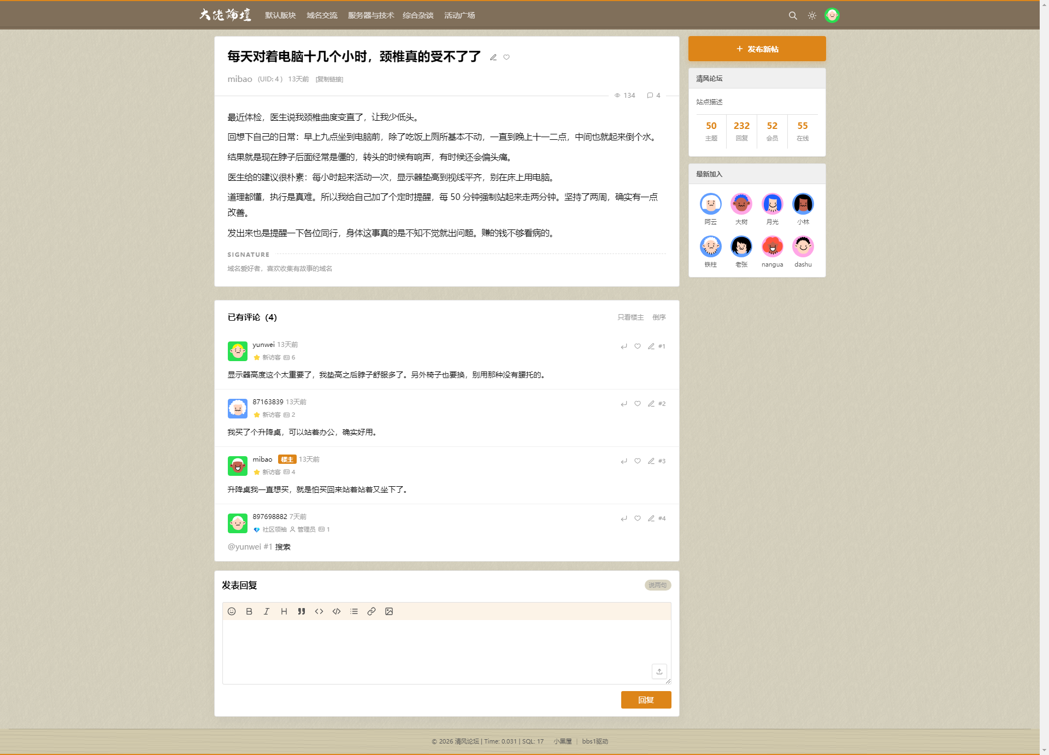Click the 52 会员 stat
Image resolution: width=1049 pixels, height=755 pixels.
pyautogui.click(x=772, y=131)
